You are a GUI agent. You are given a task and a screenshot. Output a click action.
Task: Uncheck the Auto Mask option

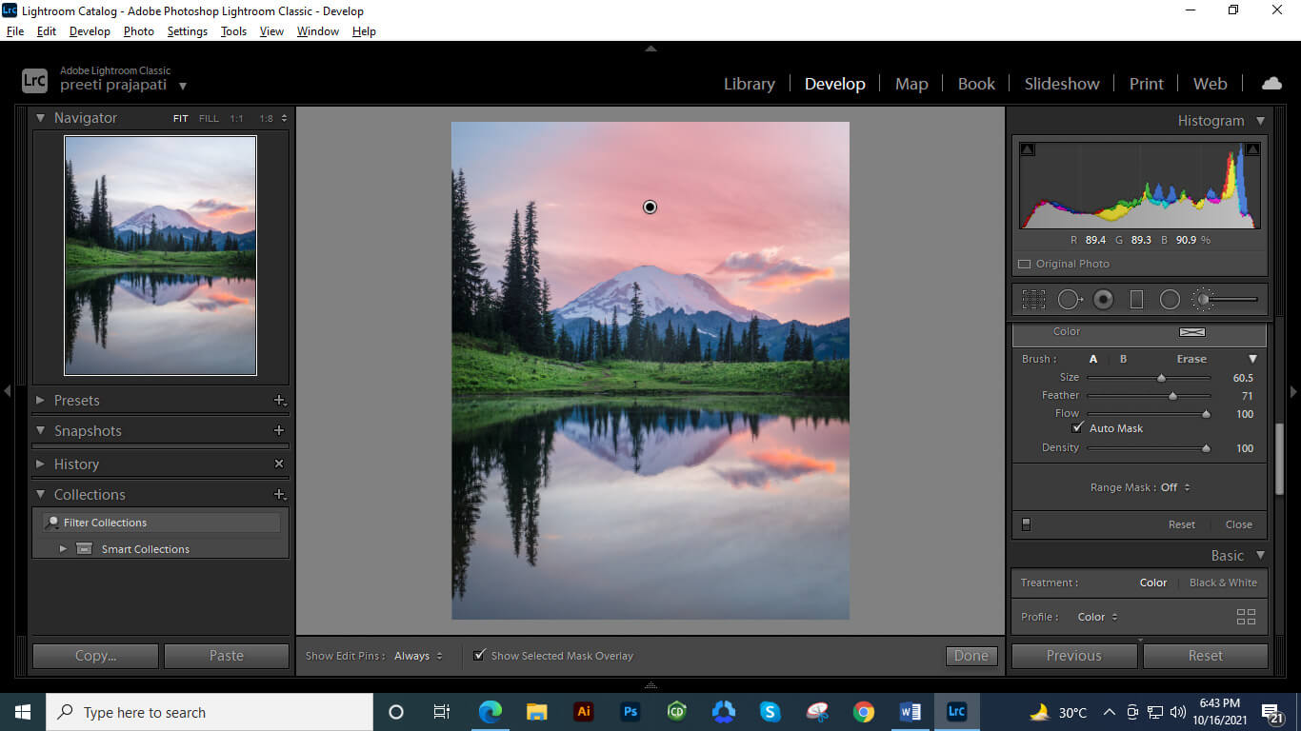1078,427
